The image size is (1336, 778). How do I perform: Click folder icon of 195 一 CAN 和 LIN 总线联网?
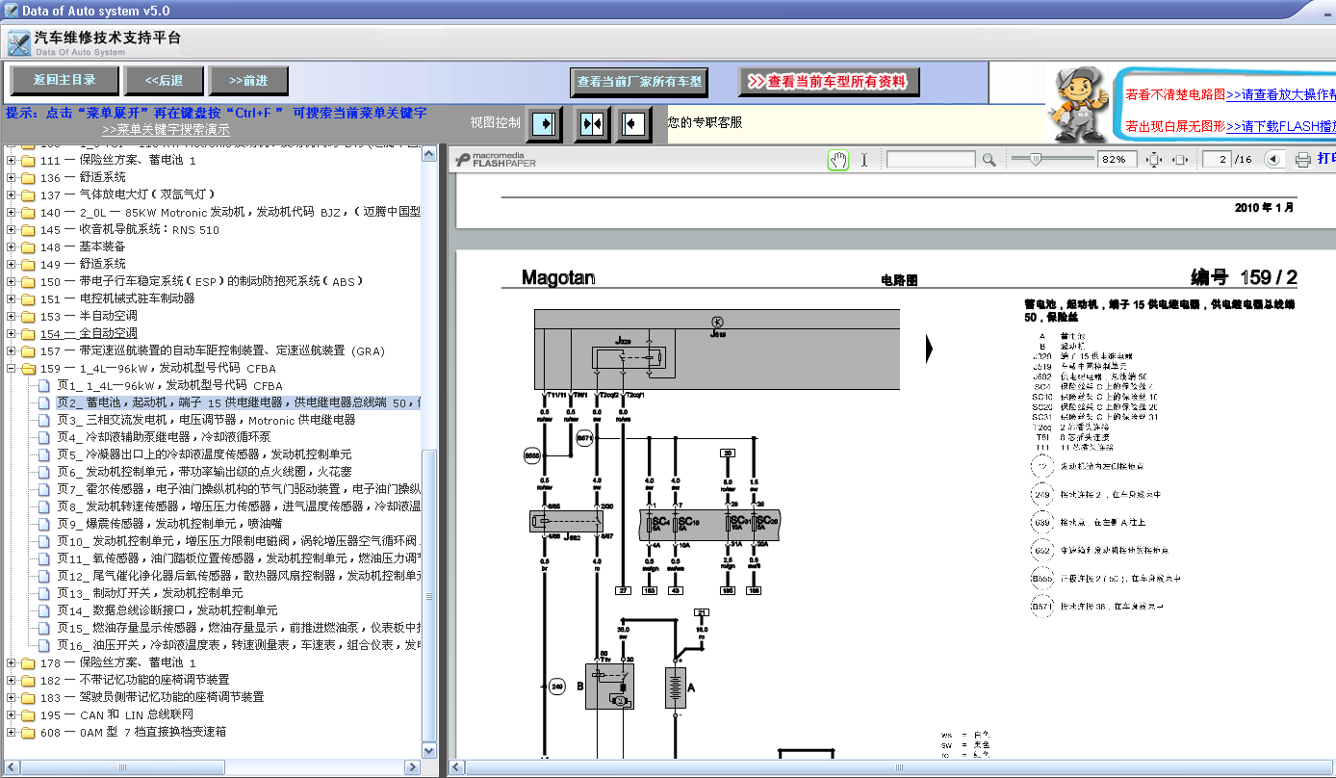(x=27, y=714)
